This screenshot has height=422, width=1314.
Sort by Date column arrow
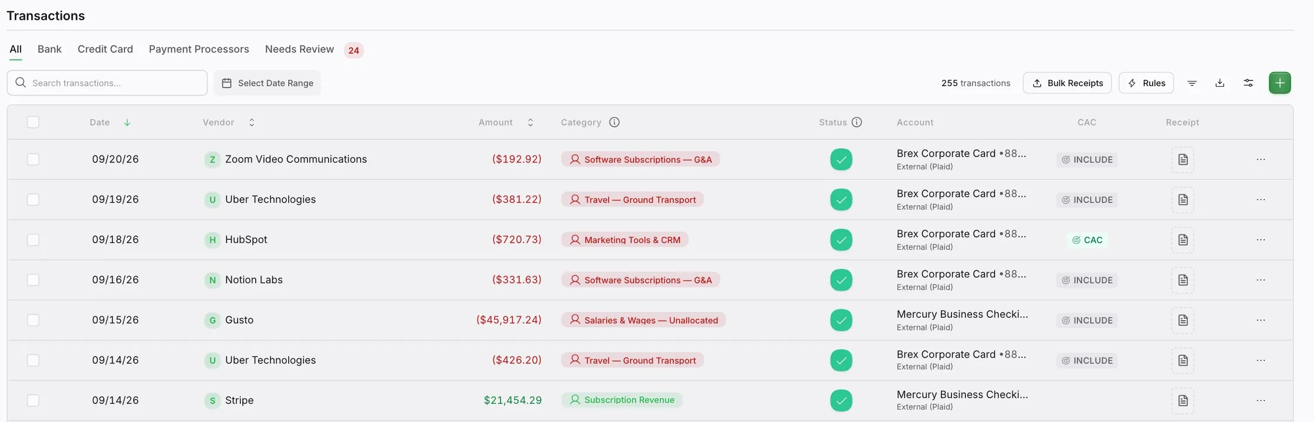pyautogui.click(x=127, y=122)
